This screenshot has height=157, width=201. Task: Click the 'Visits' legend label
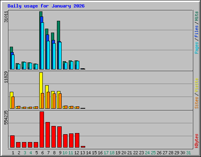[197, 85]
